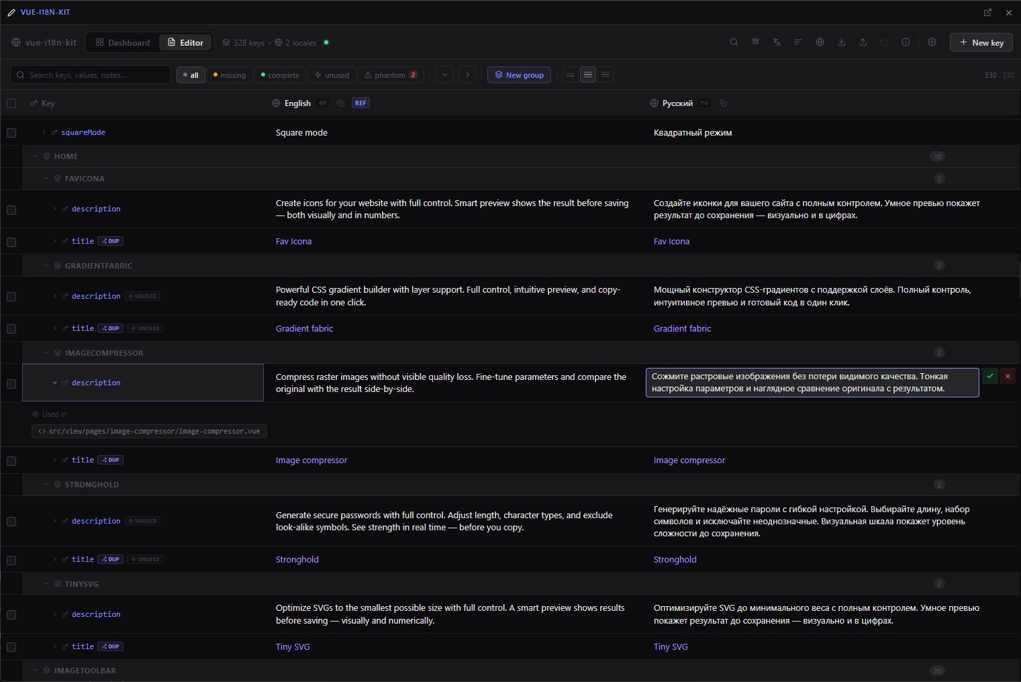Click the copy icon next to the Русский header
Viewport: 1021px width, 682px height.
(x=723, y=103)
